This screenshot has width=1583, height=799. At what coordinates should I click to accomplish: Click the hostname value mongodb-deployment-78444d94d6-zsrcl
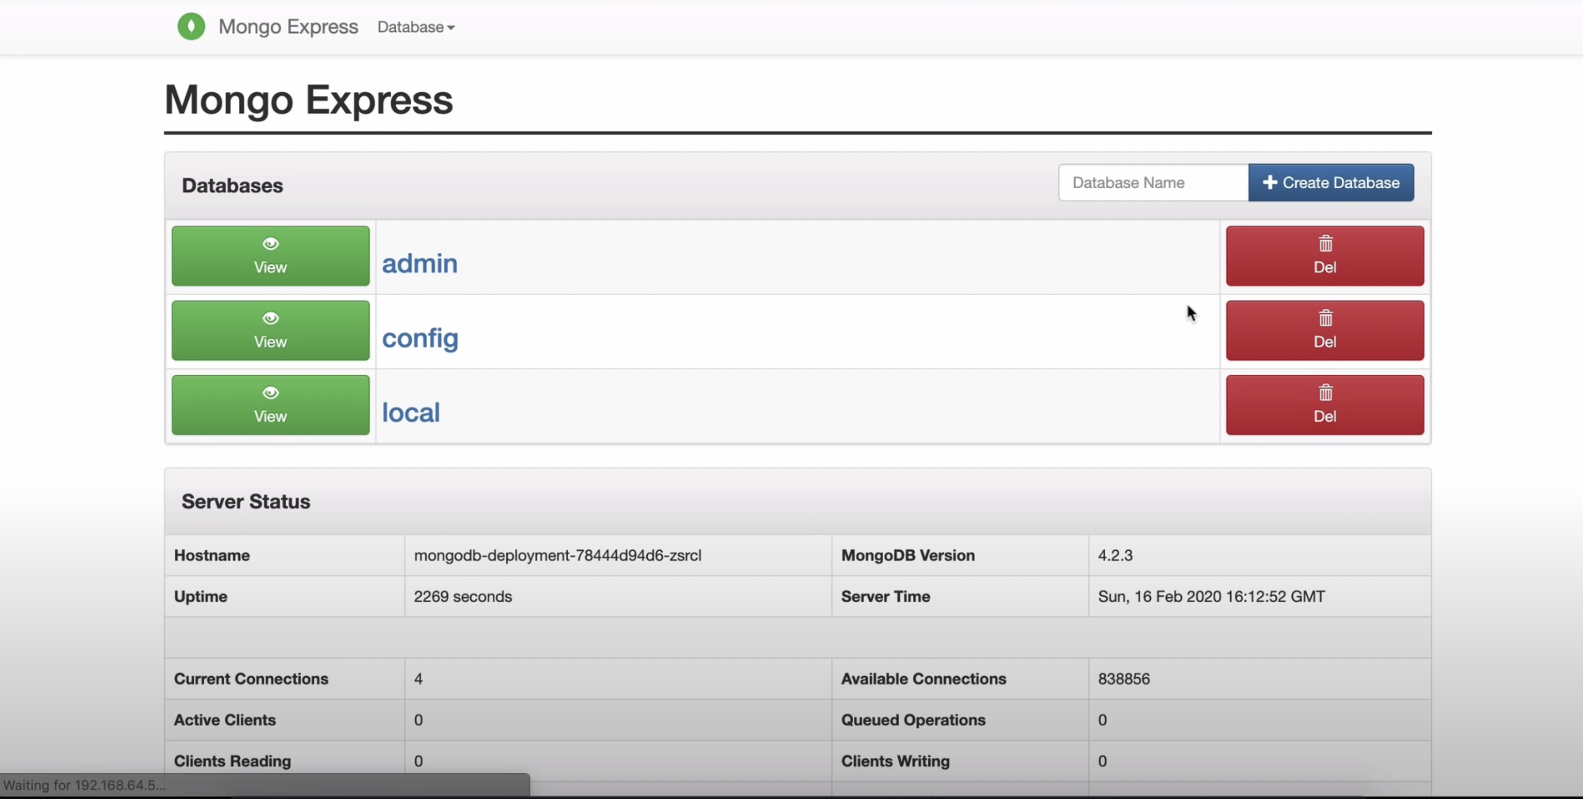(557, 555)
